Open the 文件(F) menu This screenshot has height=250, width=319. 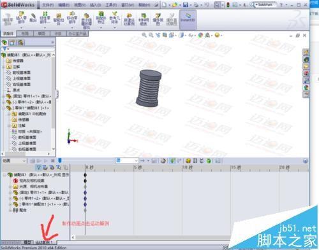tap(47, 4)
